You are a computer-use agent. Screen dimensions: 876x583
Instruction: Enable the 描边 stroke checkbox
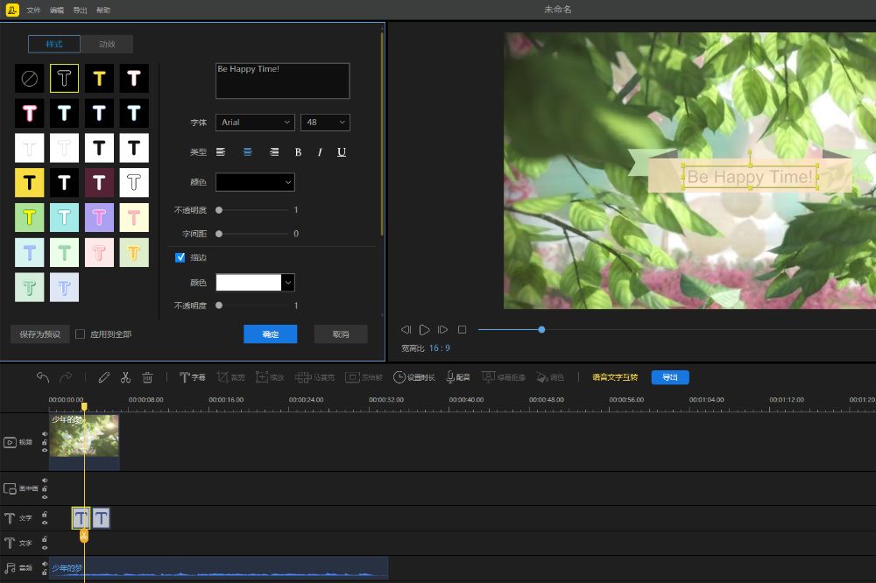click(180, 257)
